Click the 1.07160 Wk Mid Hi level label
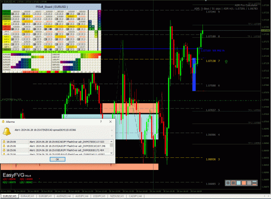The width and height of the screenshot is (271, 199). point(212,51)
